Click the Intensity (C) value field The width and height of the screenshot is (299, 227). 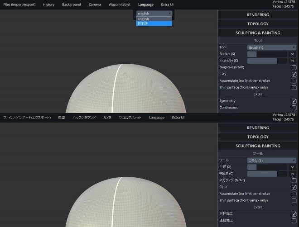point(293,61)
